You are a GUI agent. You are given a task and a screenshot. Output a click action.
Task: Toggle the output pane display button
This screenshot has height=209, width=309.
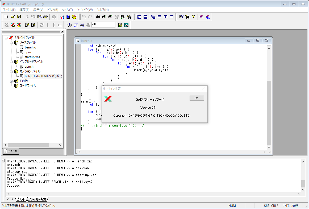pos(145,17)
